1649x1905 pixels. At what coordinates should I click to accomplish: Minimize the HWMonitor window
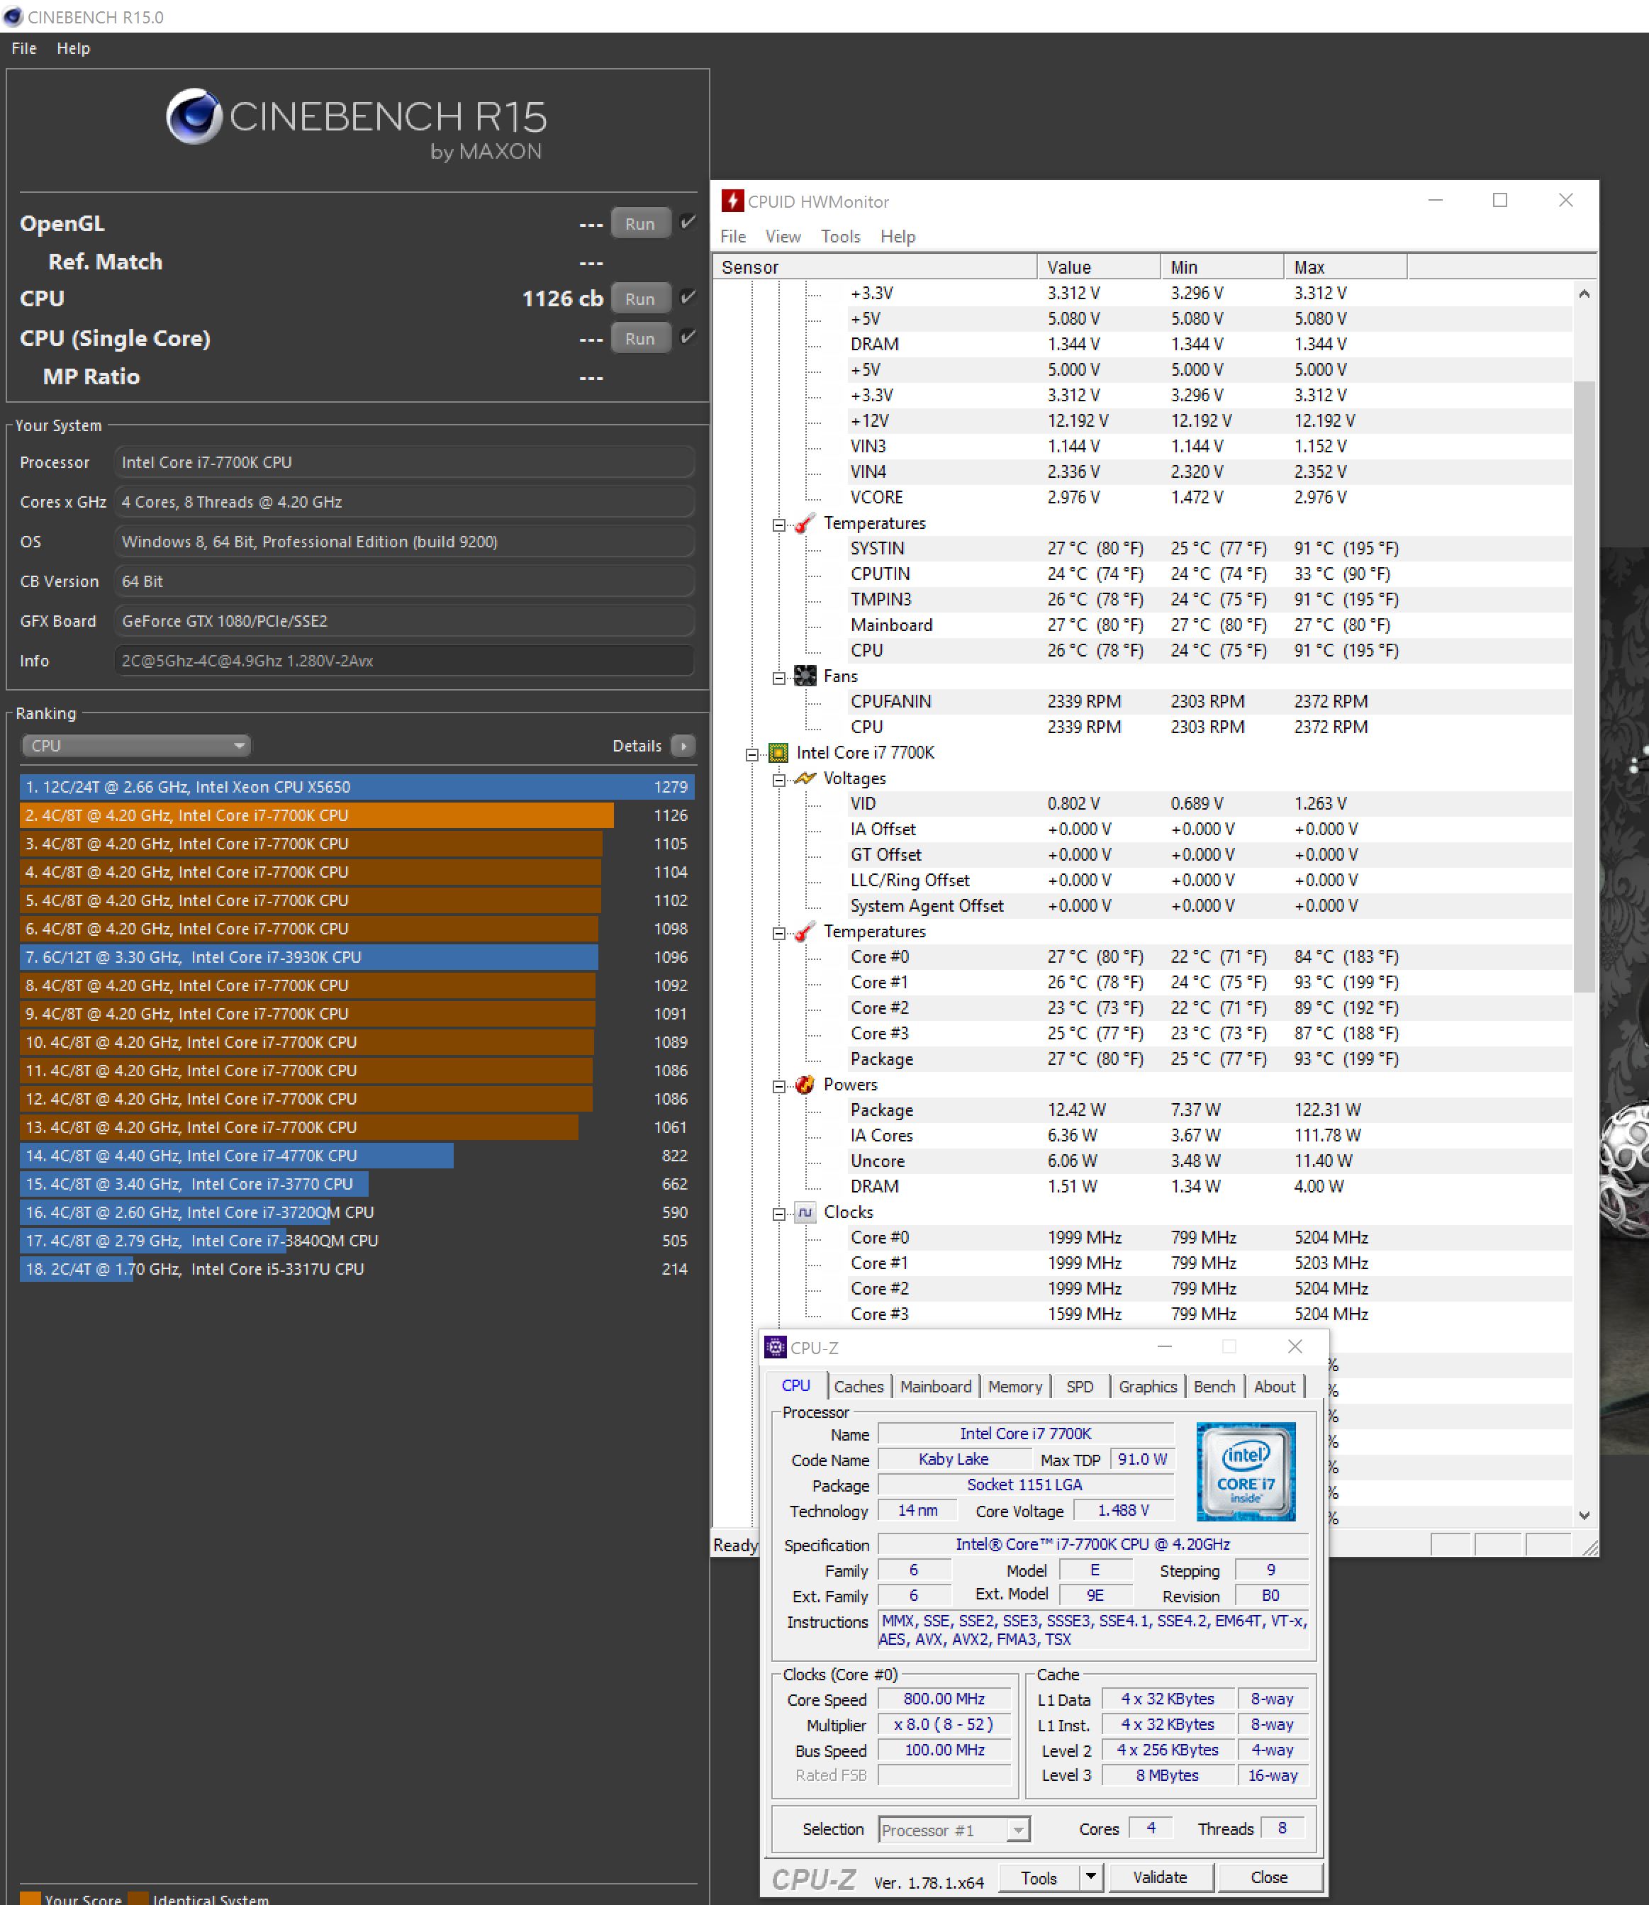tap(1436, 200)
